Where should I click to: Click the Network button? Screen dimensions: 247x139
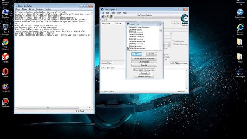(x=144, y=73)
